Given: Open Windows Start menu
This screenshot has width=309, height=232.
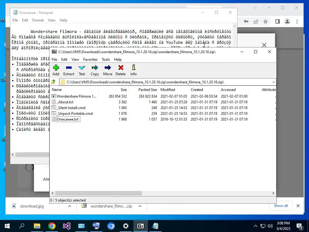Looking at the screenshot, I should (x=7, y=226).
